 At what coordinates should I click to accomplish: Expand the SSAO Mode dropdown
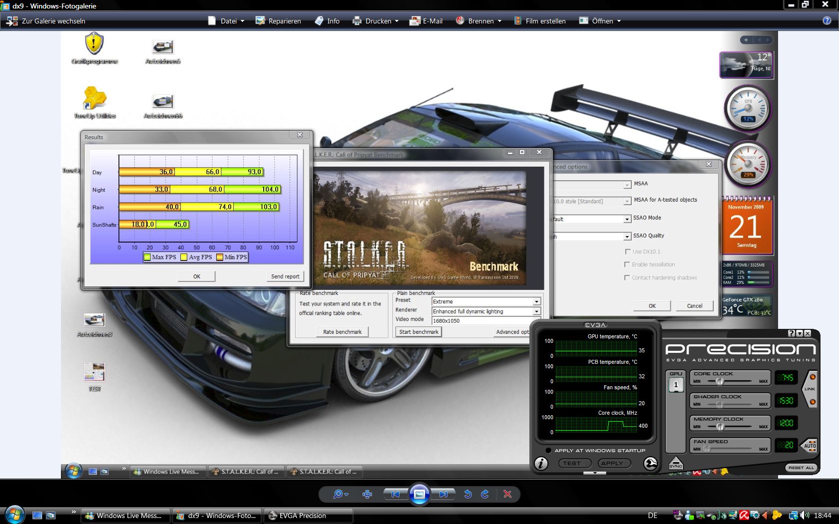click(627, 219)
